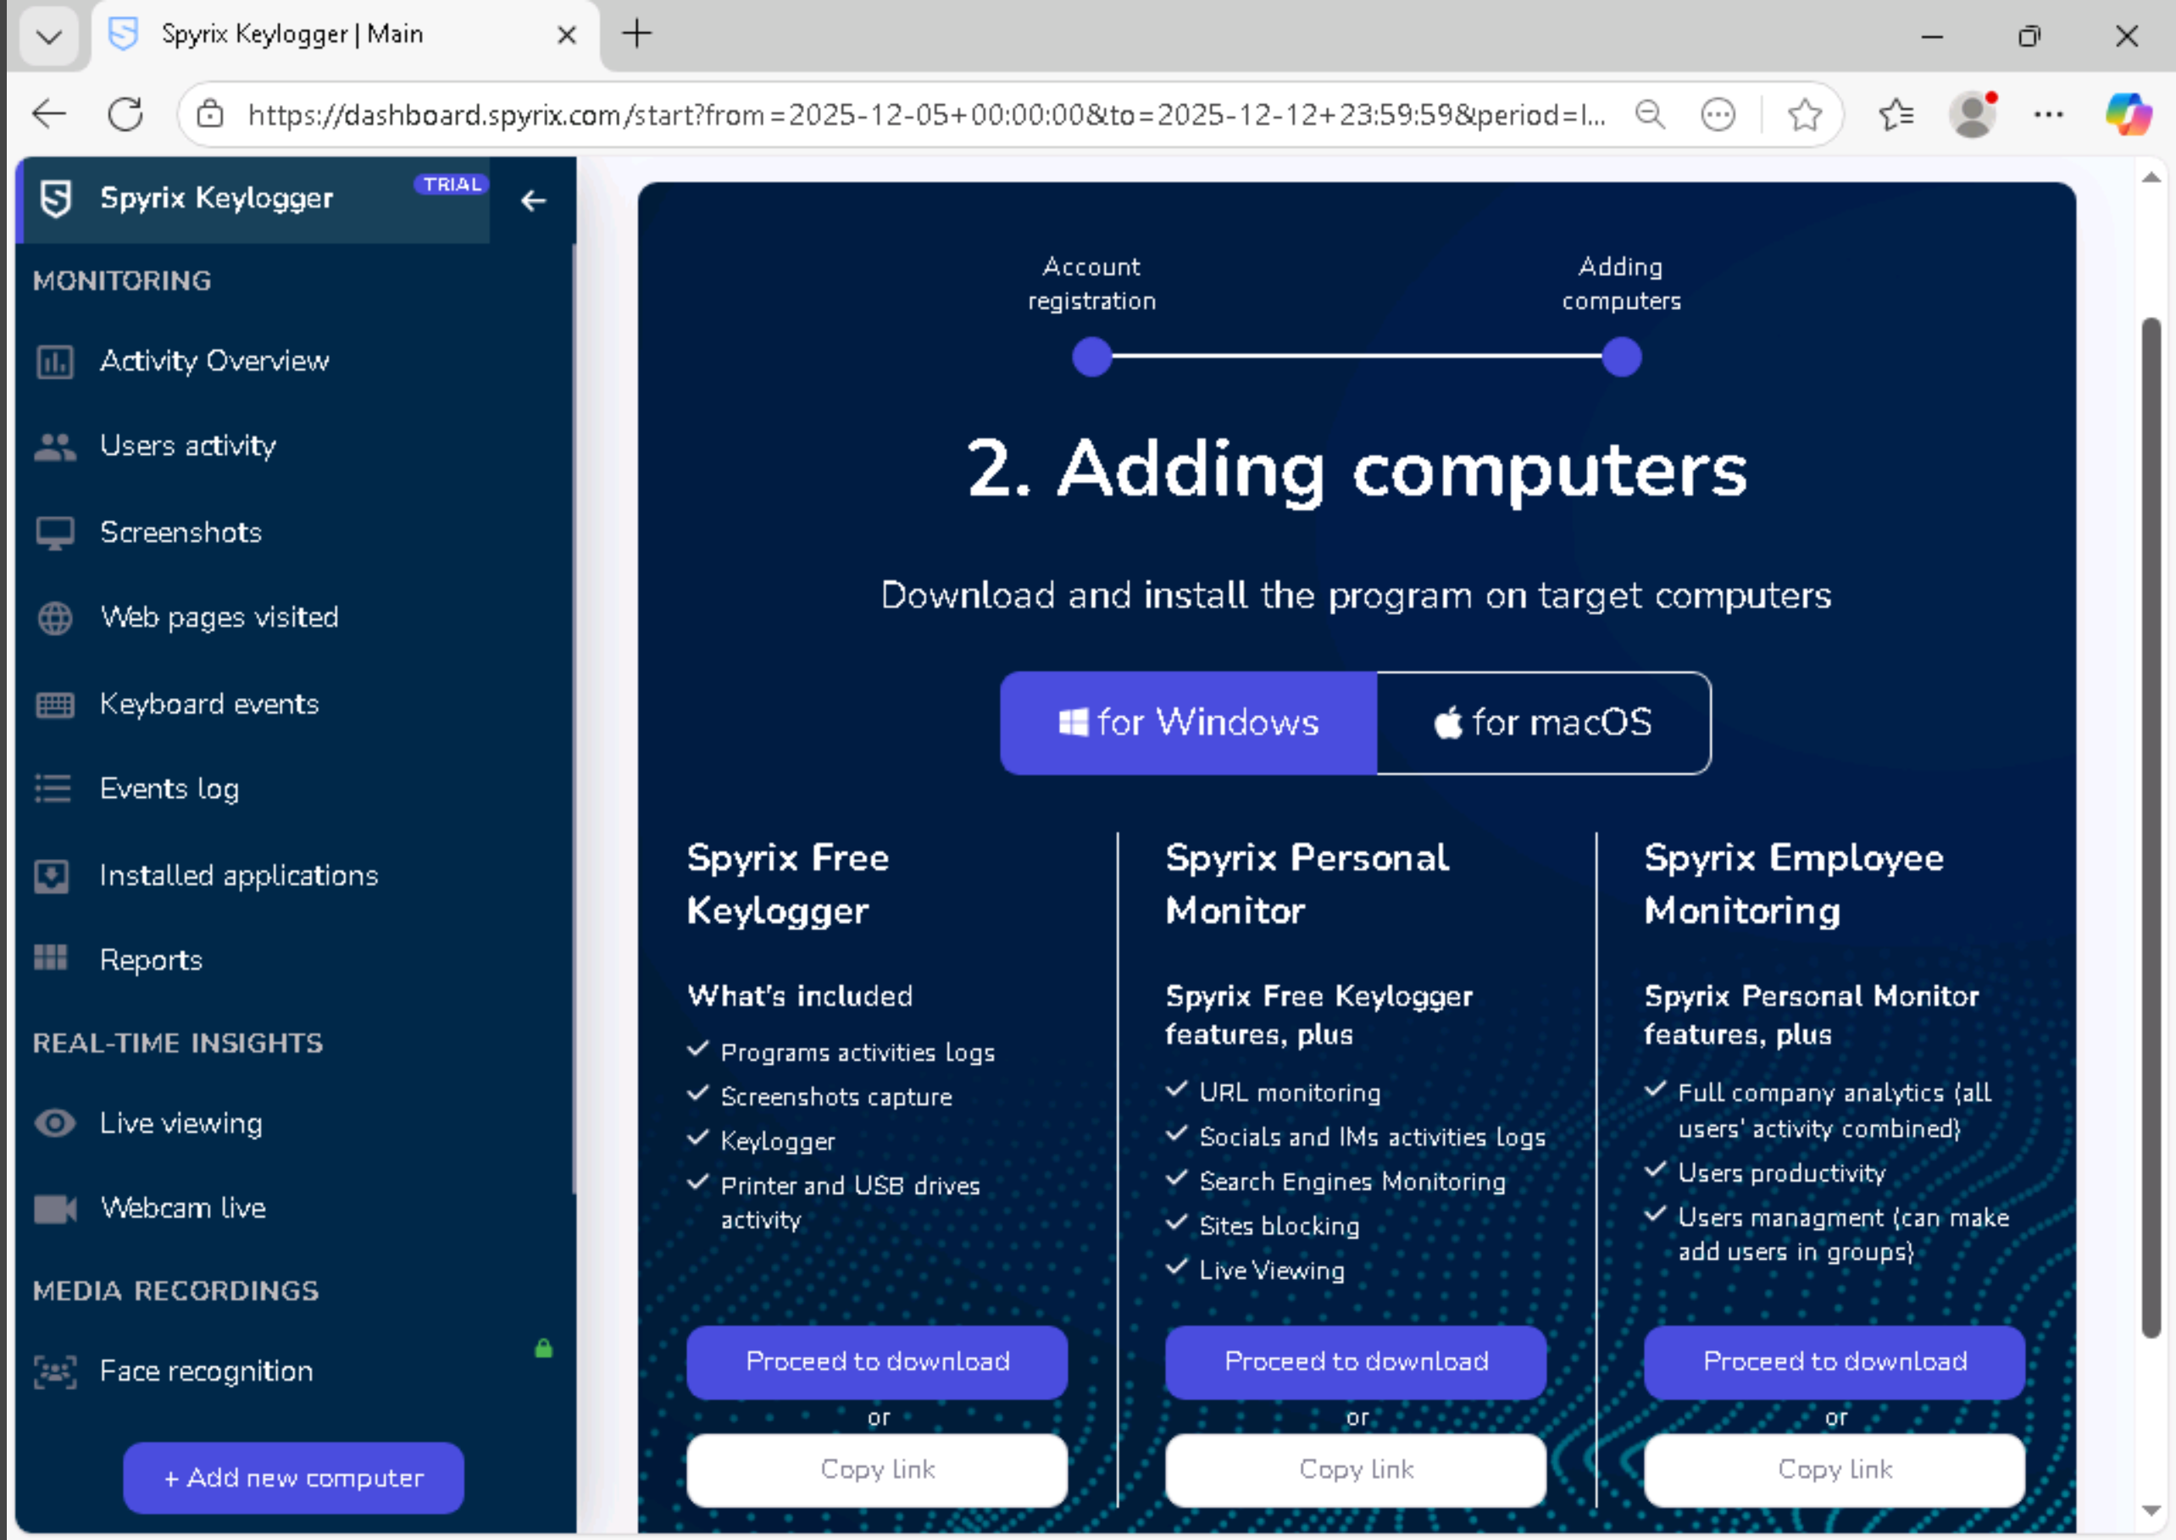Open Live viewing section
The image size is (2176, 1540).
(x=180, y=1124)
